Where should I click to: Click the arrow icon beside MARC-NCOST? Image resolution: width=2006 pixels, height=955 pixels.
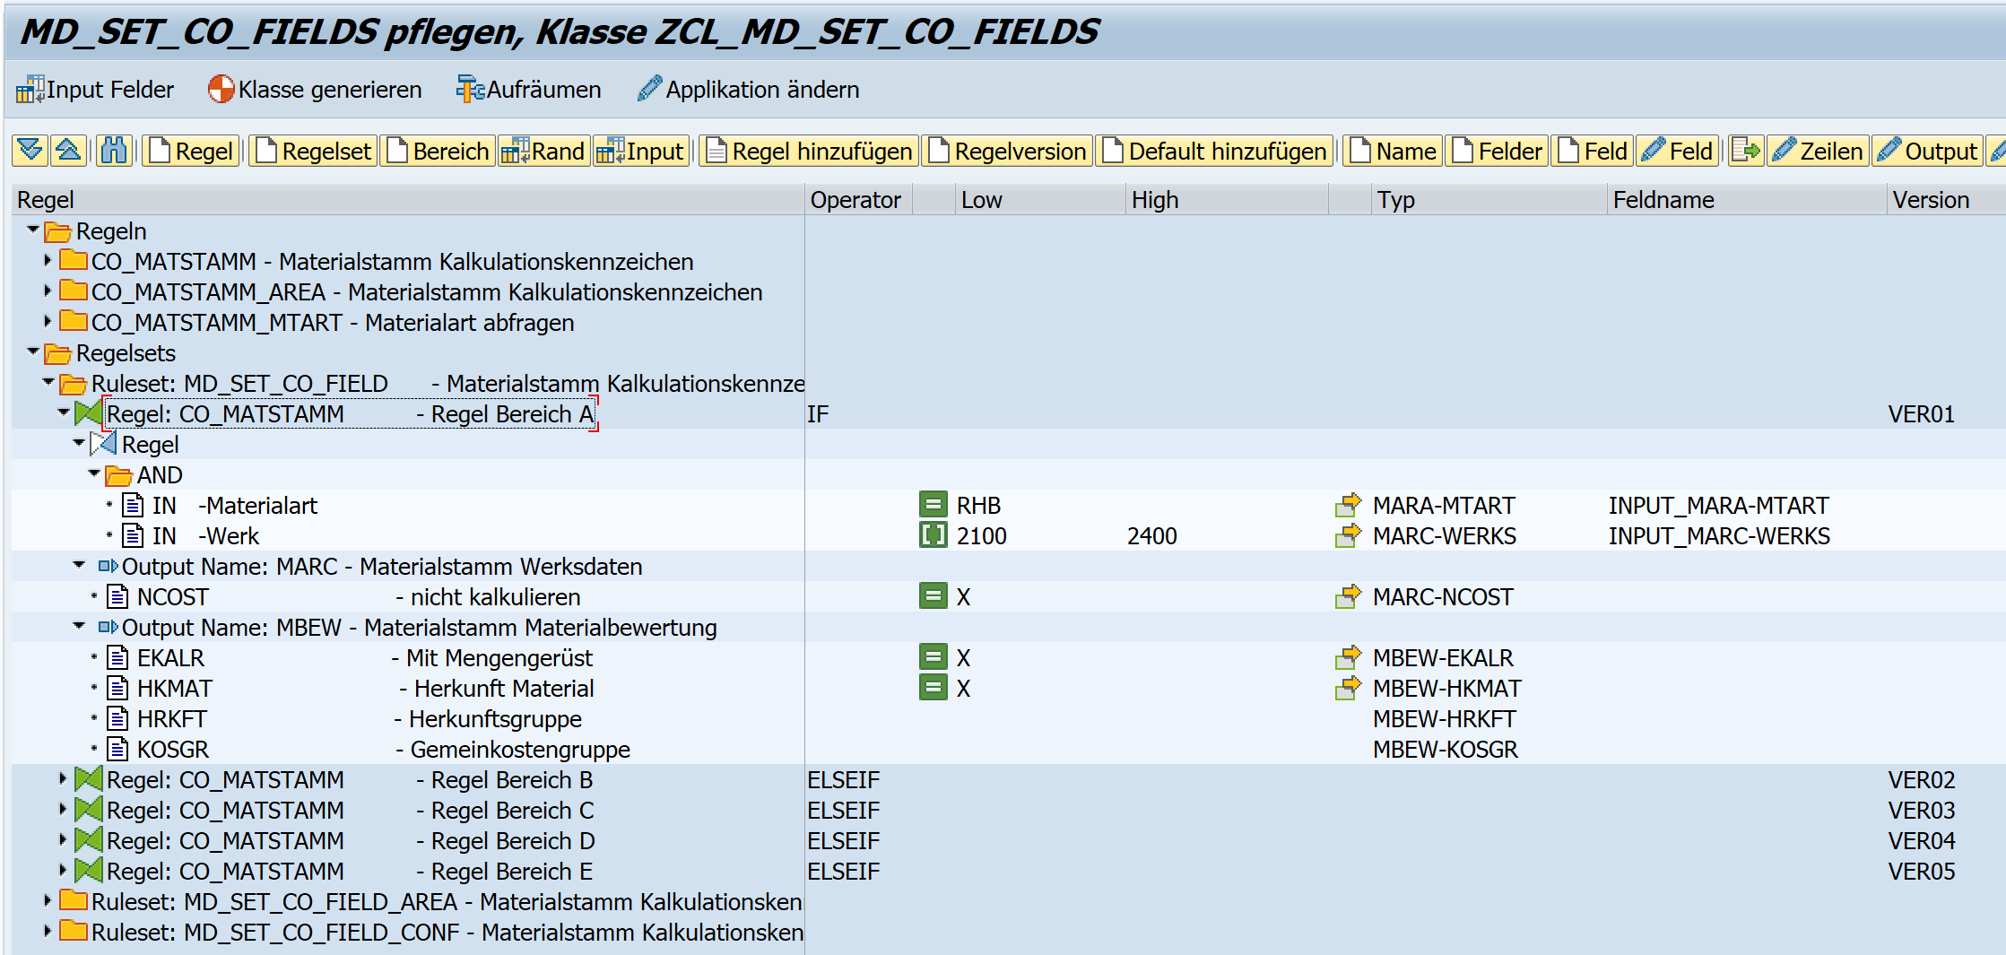1347,596
